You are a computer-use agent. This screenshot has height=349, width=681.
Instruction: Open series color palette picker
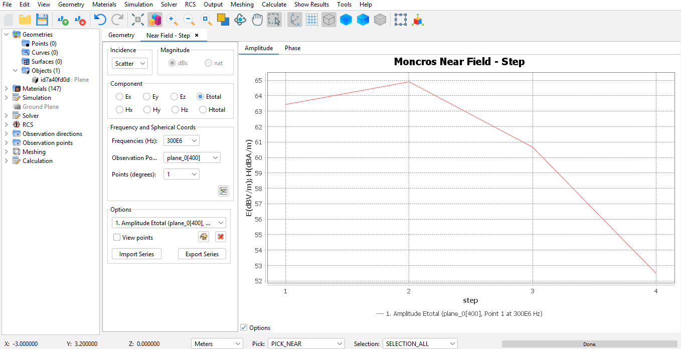point(203,237)
